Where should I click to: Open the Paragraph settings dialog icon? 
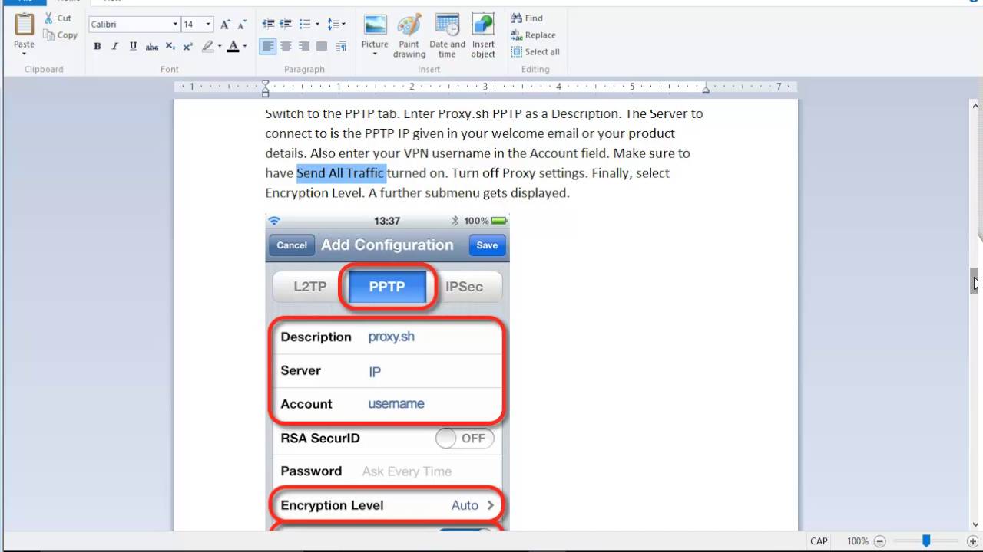click(x=340, y=47)
